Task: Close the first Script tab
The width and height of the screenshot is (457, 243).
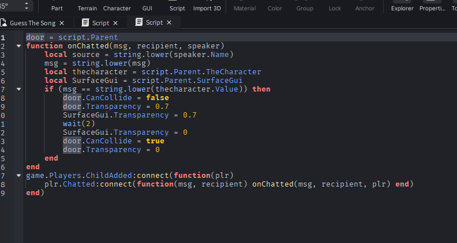Action: (x=115, y=23)
